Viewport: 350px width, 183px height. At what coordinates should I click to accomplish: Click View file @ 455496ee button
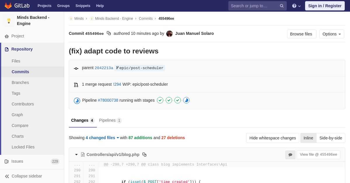[318, 155]
